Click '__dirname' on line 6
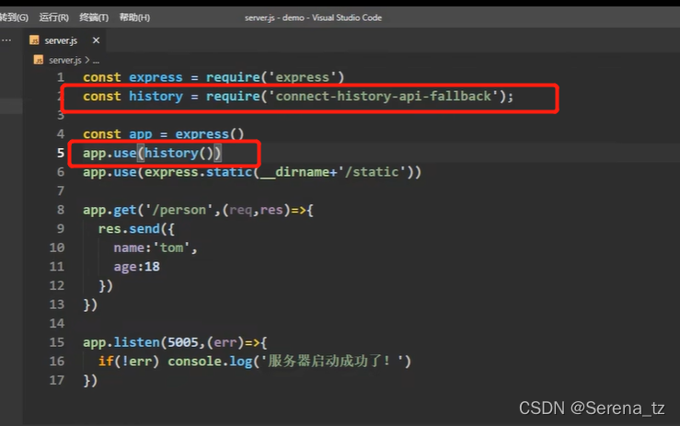Image resolution: width=680 pixels, height=426 pixels. pyautogui.click(x=294, y=172)
